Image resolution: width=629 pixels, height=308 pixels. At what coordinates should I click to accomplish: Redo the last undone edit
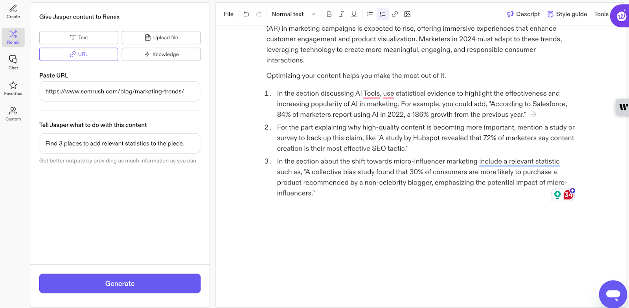point(259,14)
